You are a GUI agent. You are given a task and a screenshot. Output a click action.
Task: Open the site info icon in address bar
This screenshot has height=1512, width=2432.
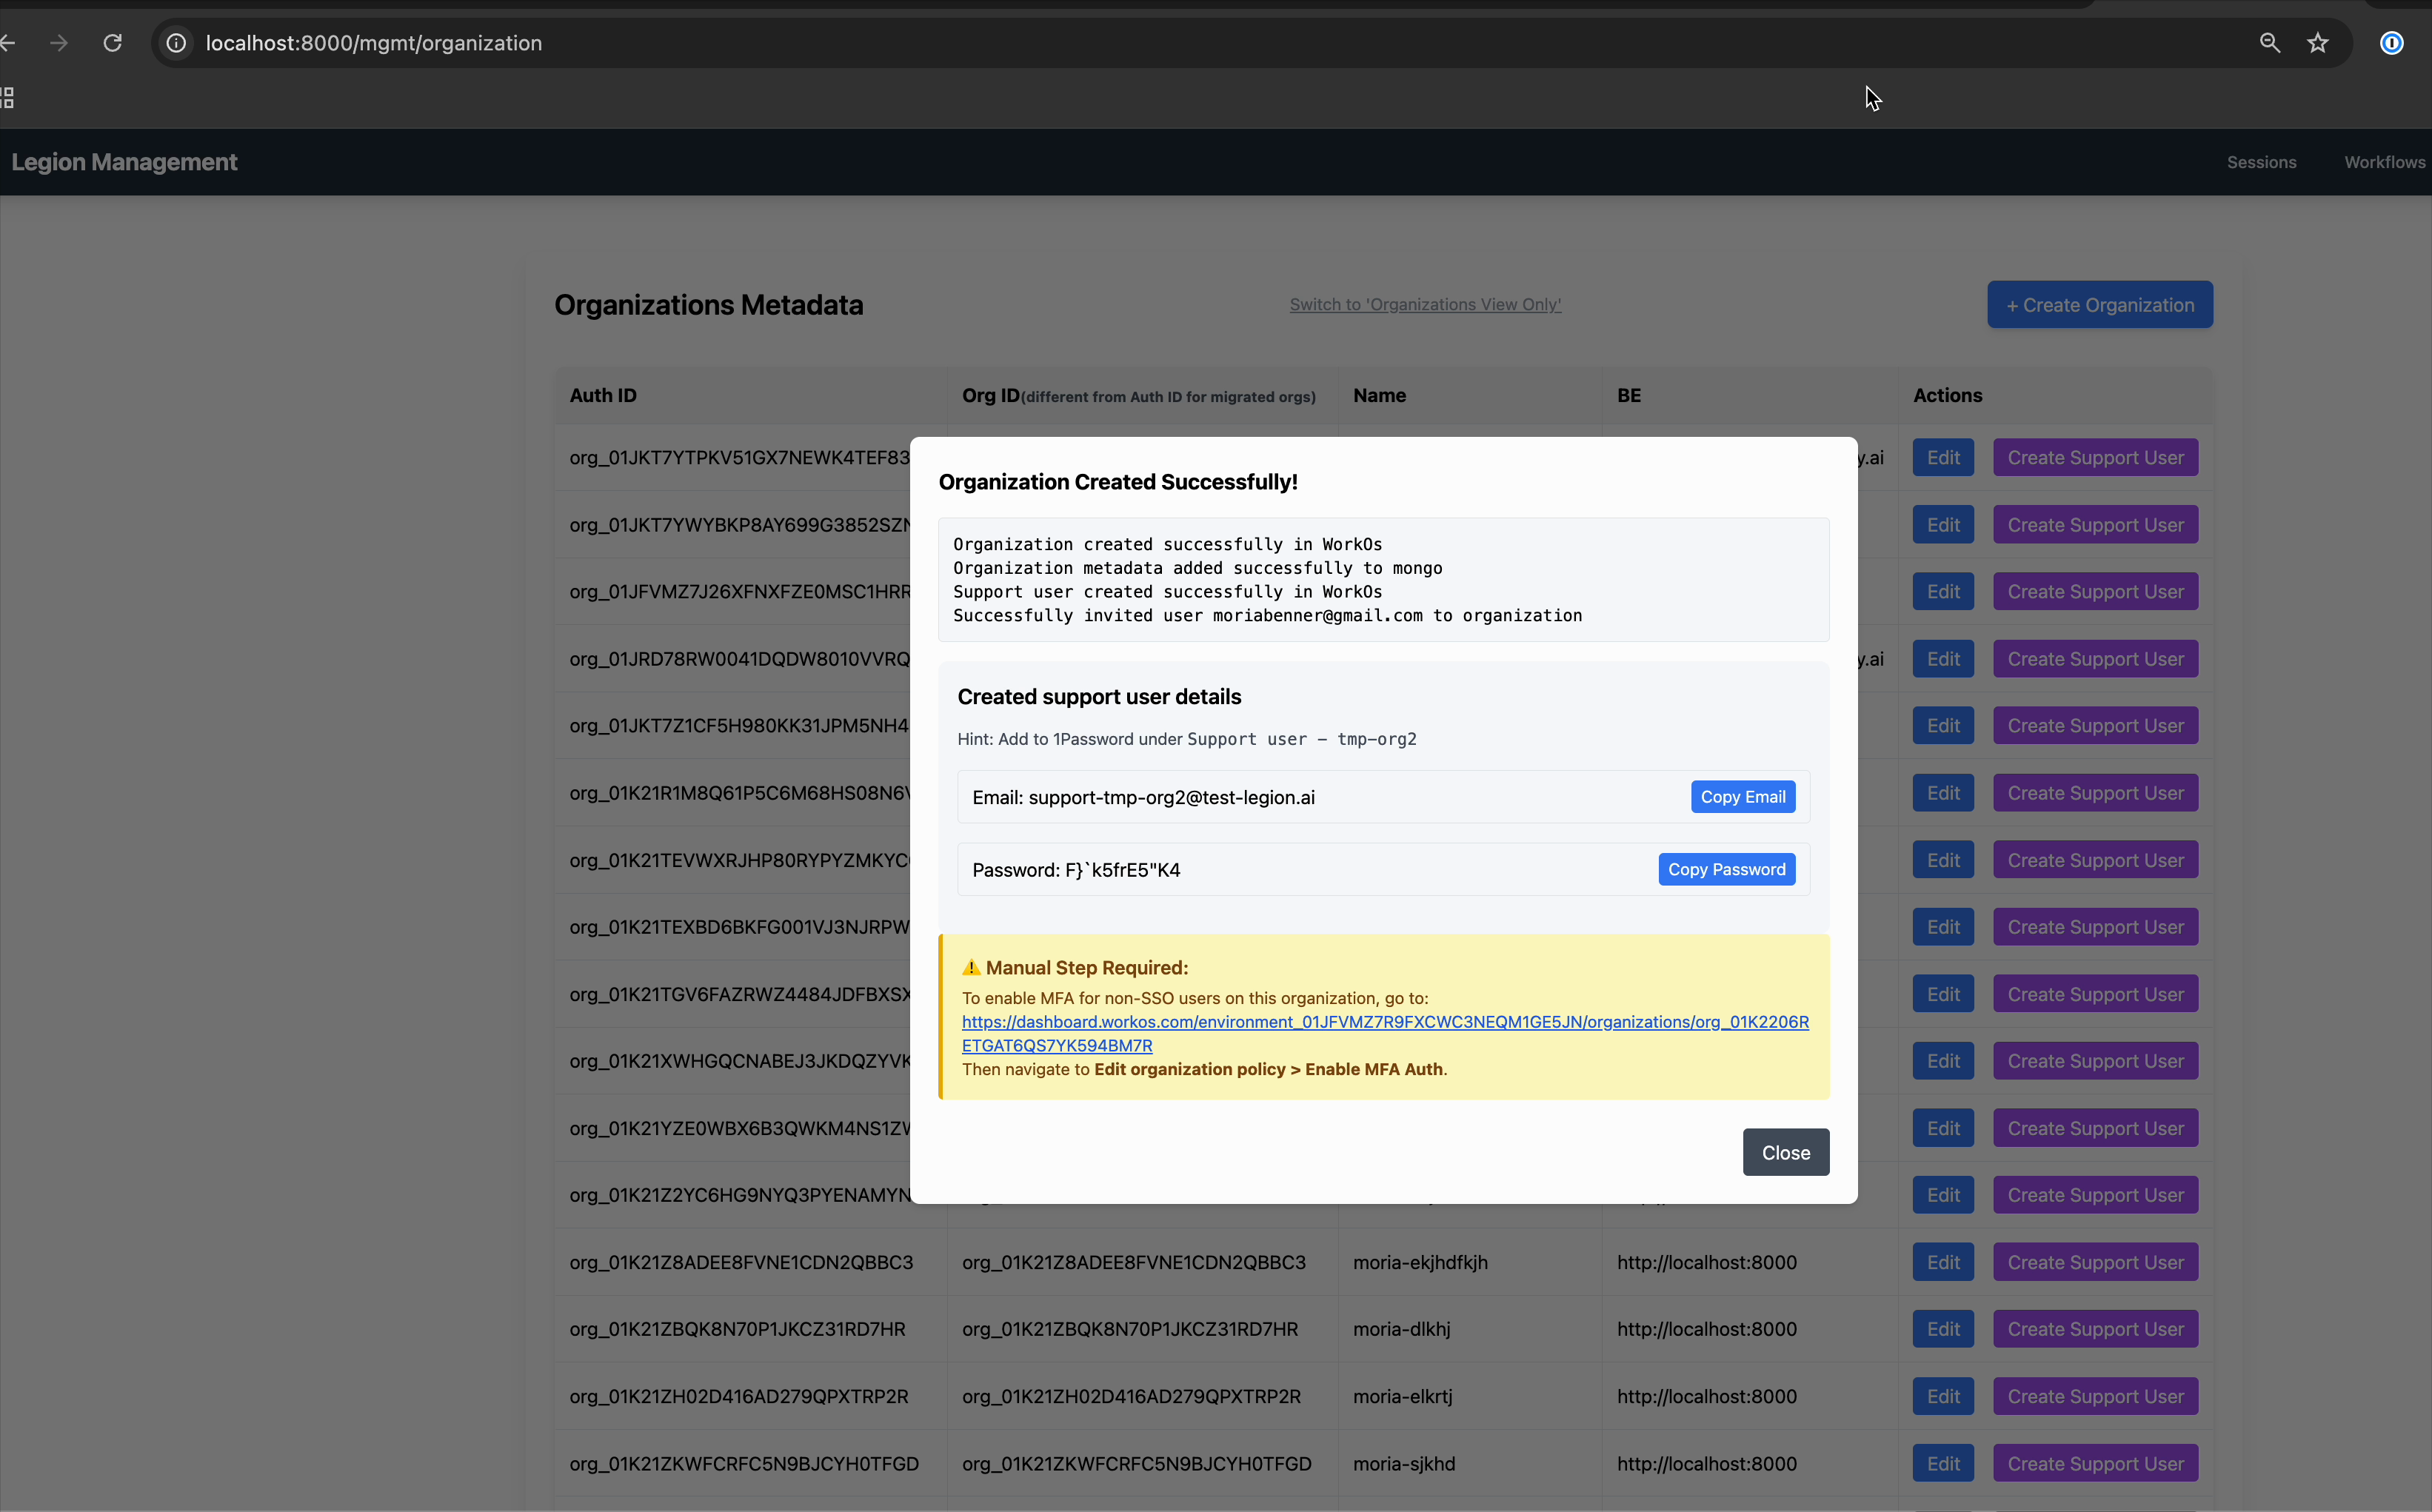[x=176, y=43]
